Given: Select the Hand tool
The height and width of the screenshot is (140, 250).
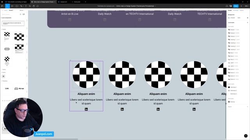Looking at the screenshot, I should 34,6.
